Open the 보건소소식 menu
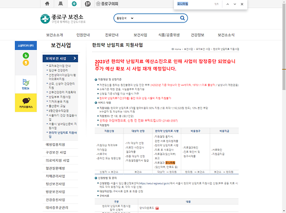 point(226,35)
